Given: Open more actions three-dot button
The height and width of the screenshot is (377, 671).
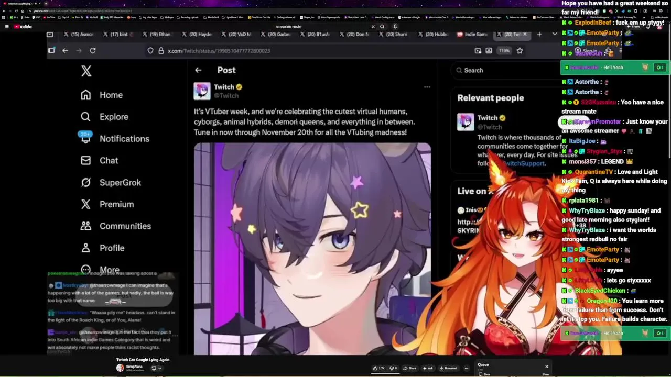Looking at the screenshot, I should [x=466, y=368].
